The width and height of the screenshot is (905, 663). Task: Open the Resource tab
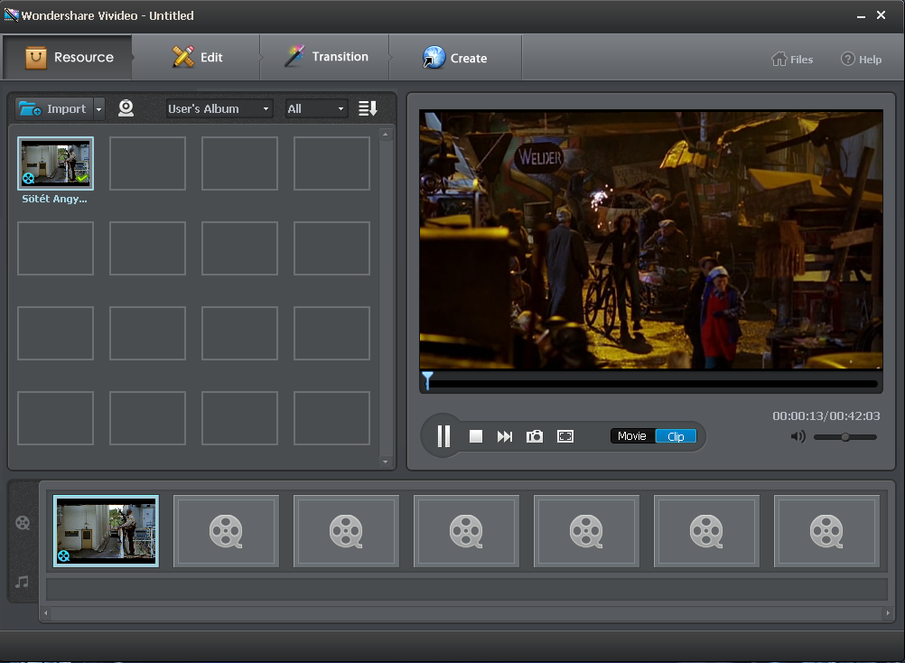pyautogui.click(x=68, y=57)
